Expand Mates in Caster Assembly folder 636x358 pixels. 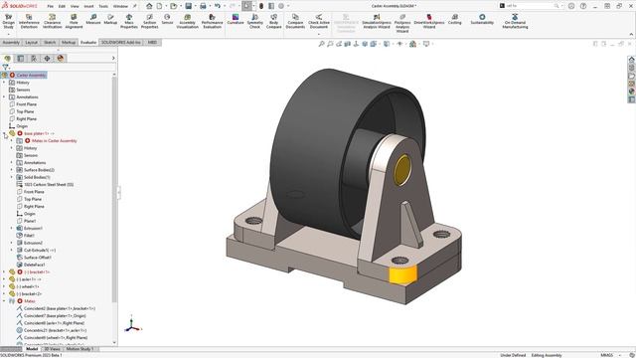coord(11,141)
